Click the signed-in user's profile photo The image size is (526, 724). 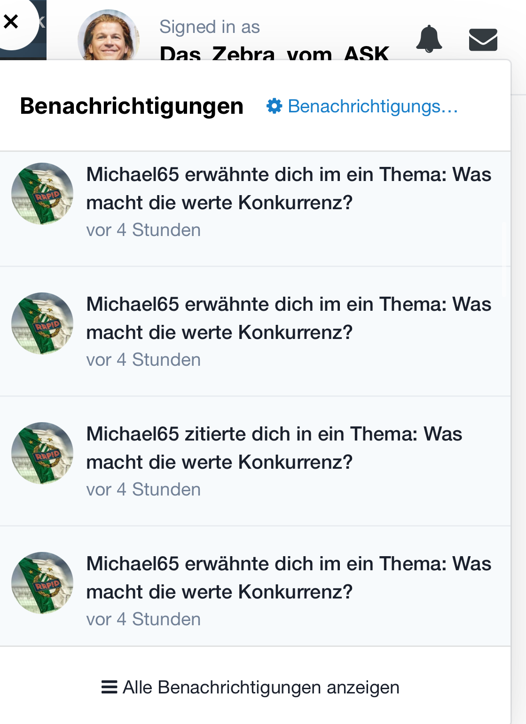109,37
